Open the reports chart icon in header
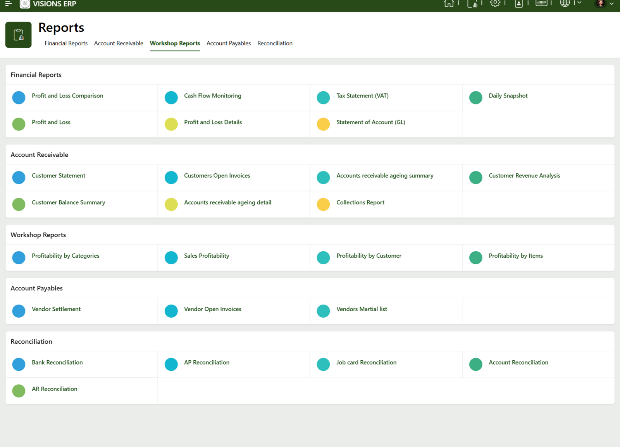 click(x=472, y=4)
